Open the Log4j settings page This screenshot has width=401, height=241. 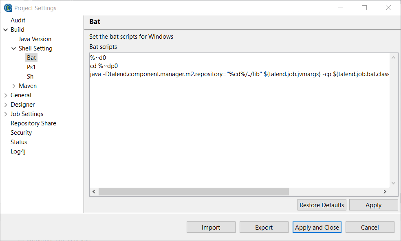coord(18,151)
